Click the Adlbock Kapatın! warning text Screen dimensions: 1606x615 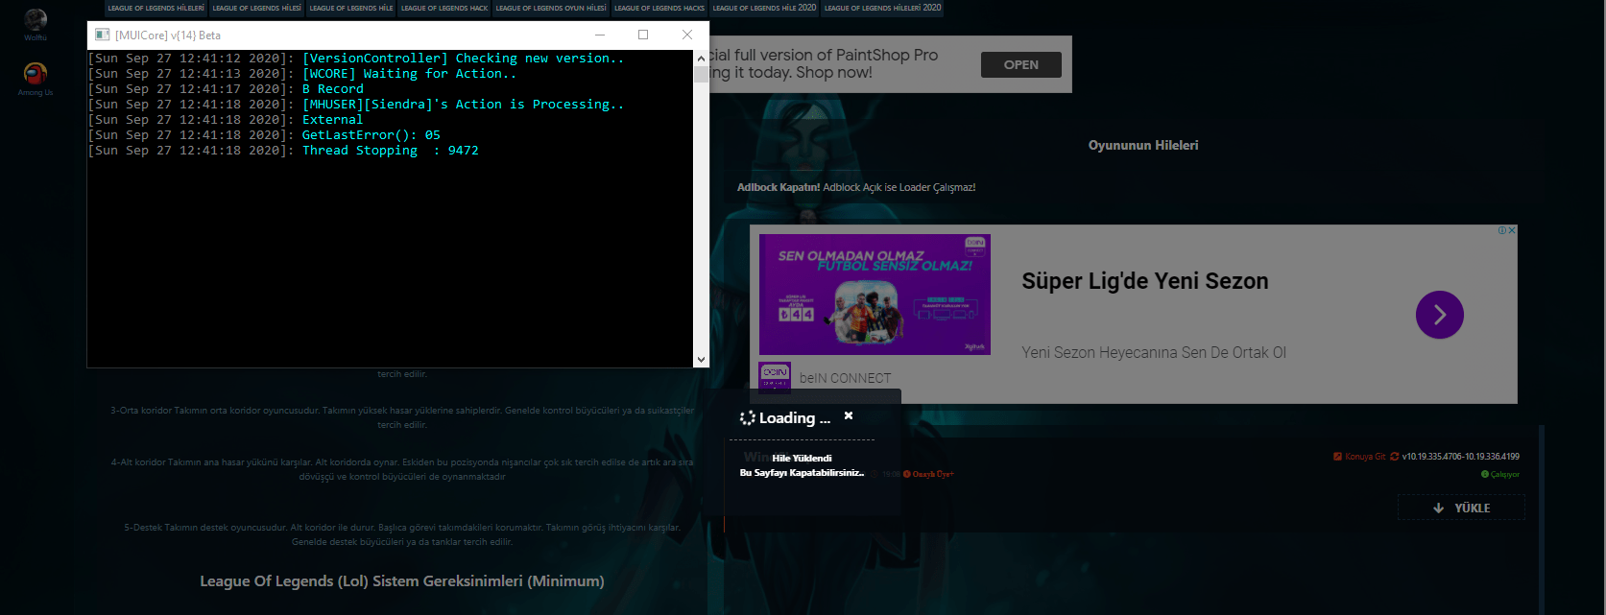[856, 187]
